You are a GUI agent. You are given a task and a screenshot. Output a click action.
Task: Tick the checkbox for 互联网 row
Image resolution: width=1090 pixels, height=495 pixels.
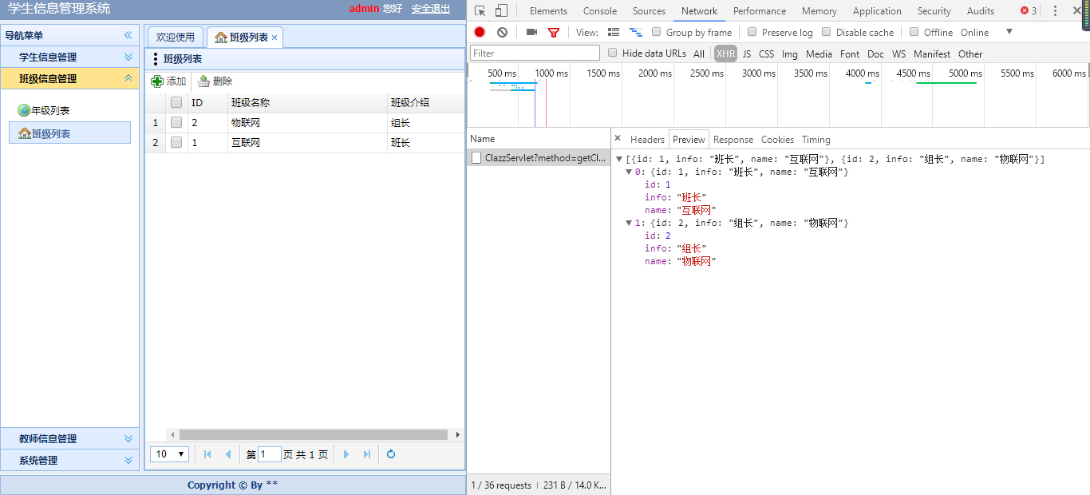pos(176,142)
